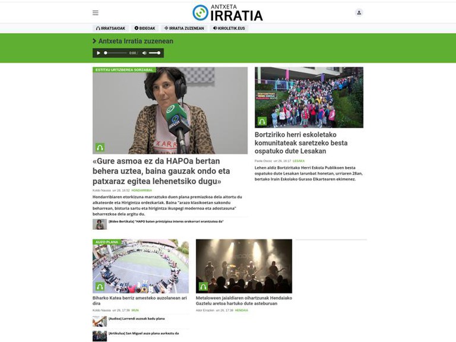Image resolution: width=456 pixels, height=342 pixels.
Task: Expand the Antxeta Irratia zuzenean heading
Action: (x=134, y=41)
